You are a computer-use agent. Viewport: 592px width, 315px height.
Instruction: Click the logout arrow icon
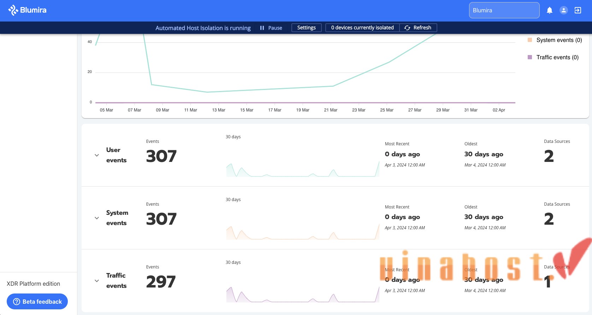pyautogui.click(x=578, y=11)
